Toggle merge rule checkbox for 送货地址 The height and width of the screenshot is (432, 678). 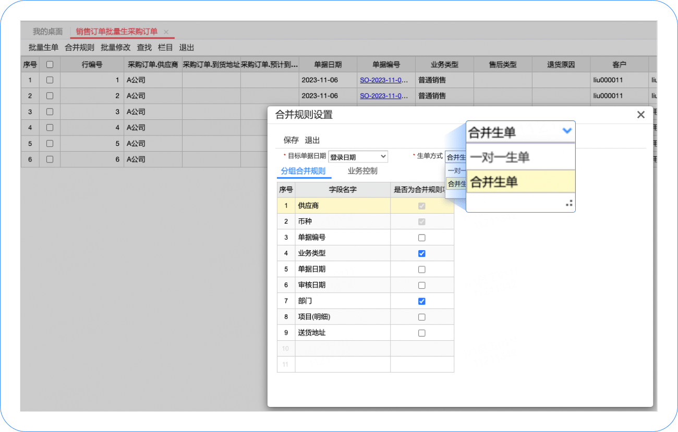click(422, 333)
